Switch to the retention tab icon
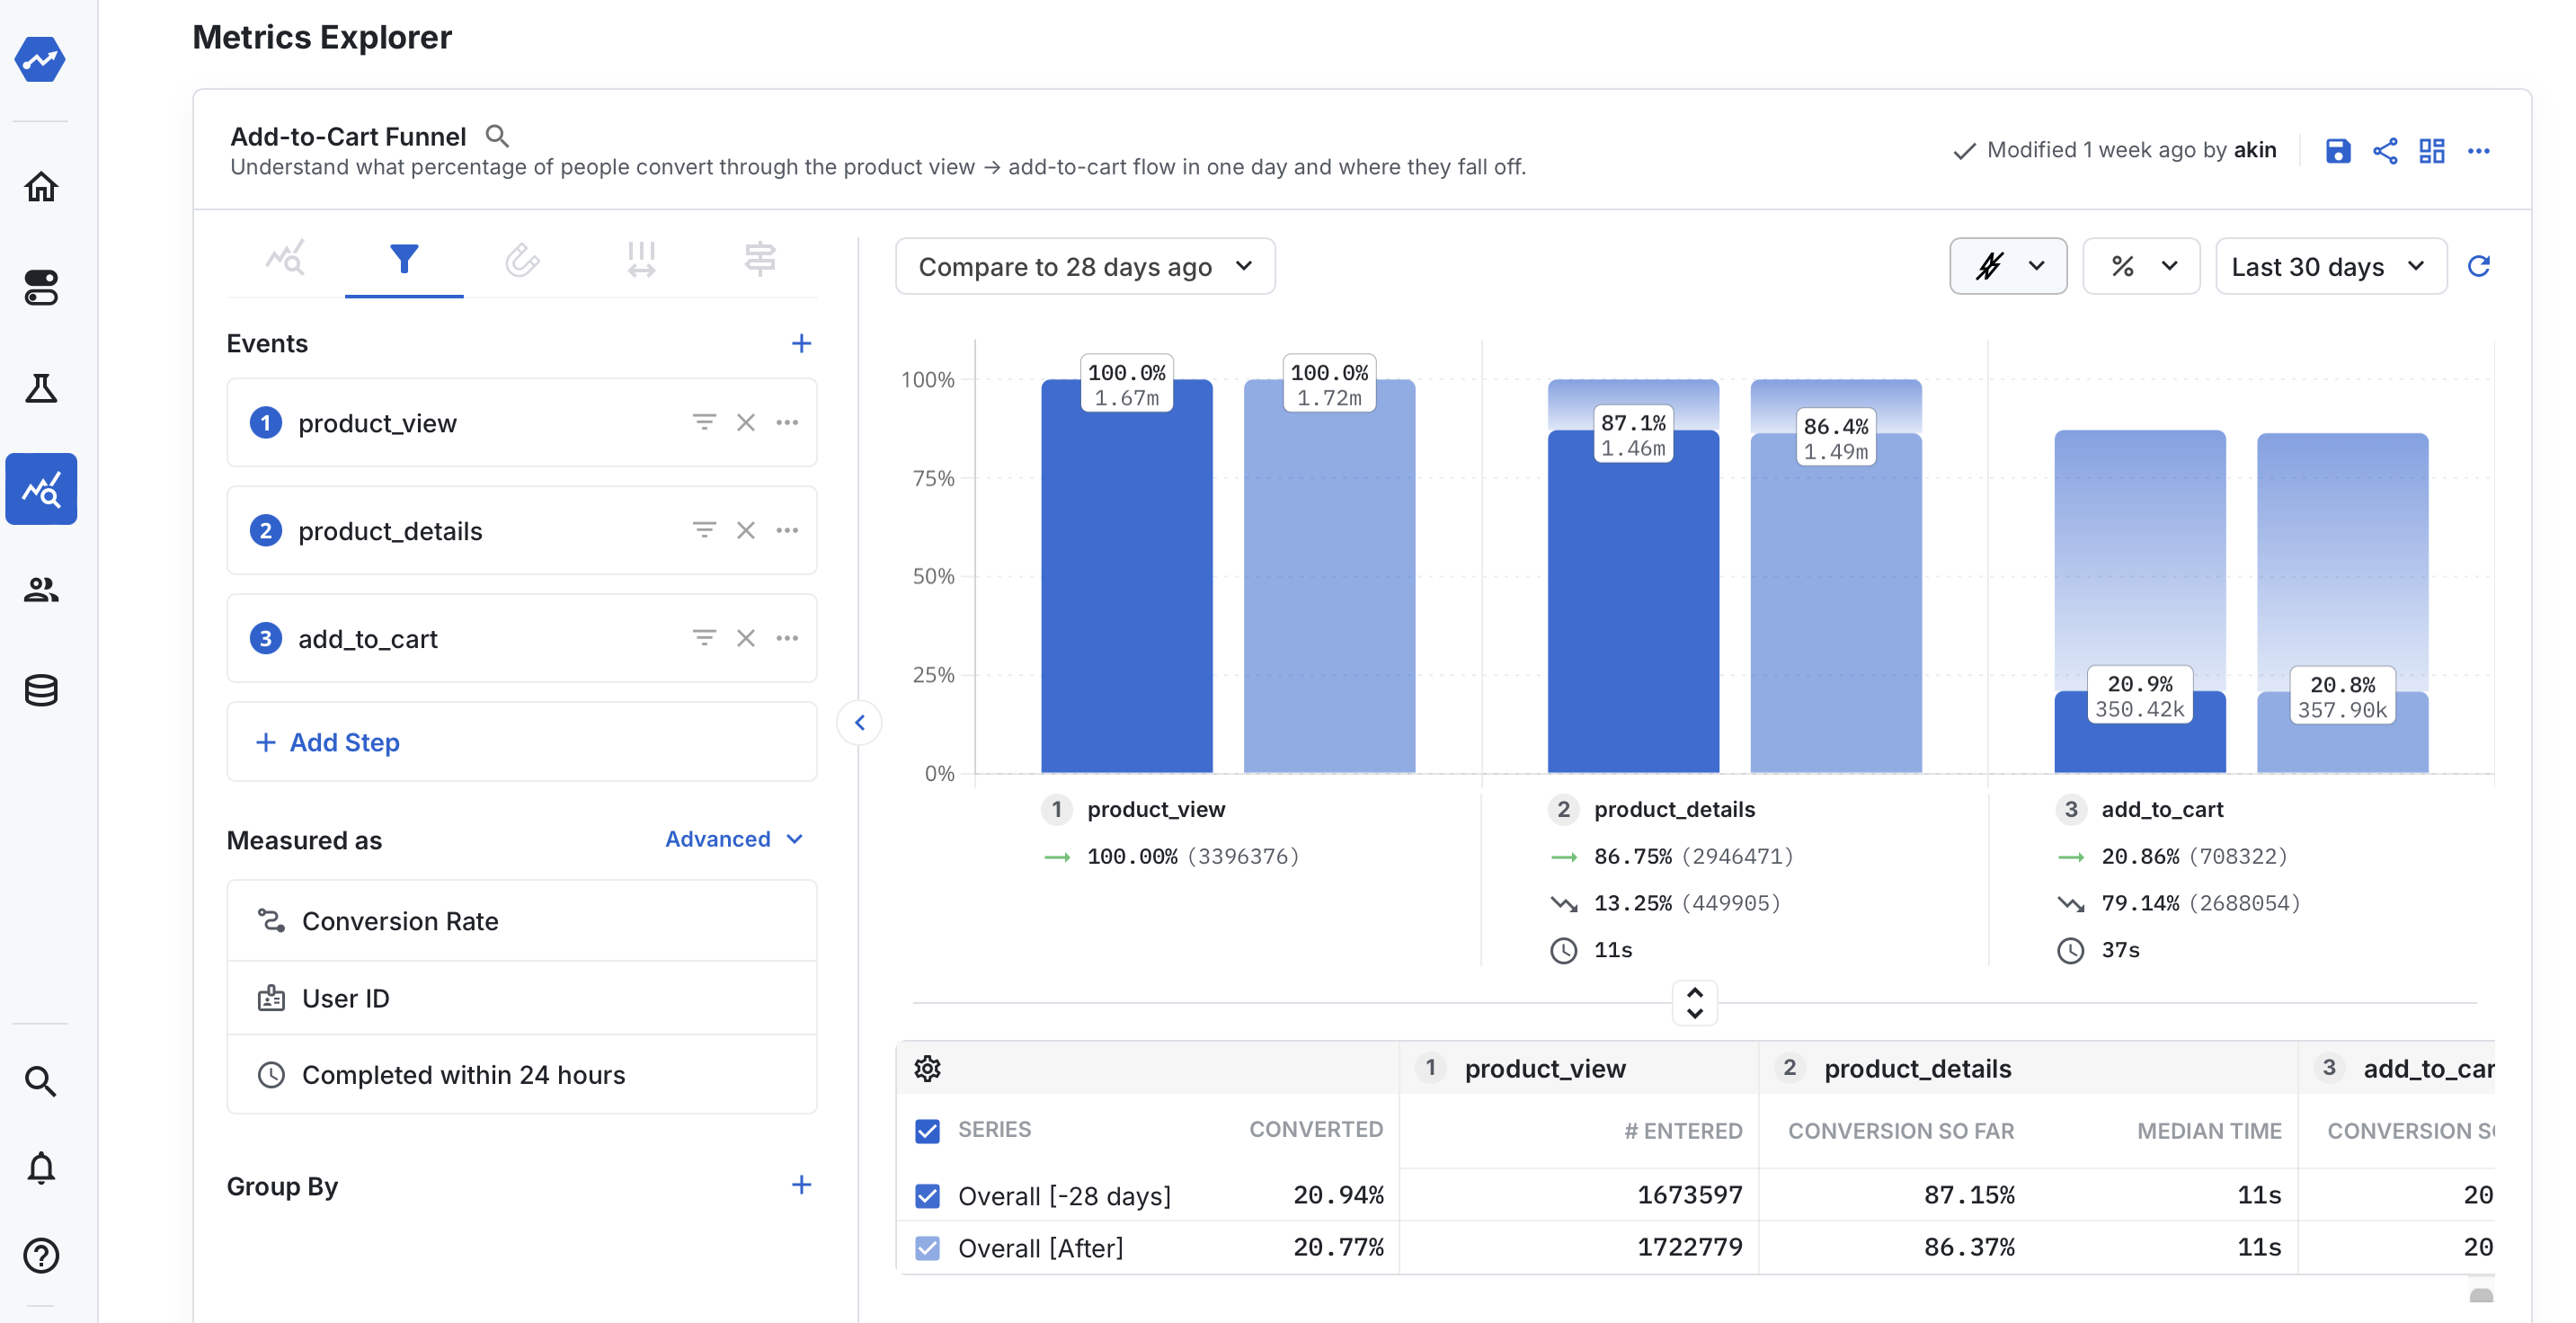This screenshot has height=1323, width=2576. coord(522,259)
